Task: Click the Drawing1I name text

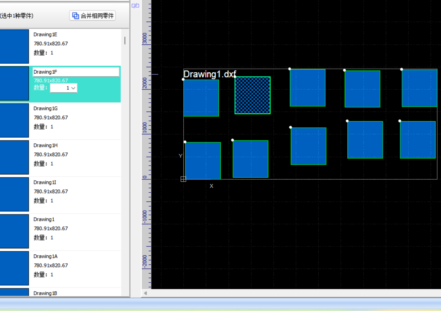Action: (x=45, y=182)
